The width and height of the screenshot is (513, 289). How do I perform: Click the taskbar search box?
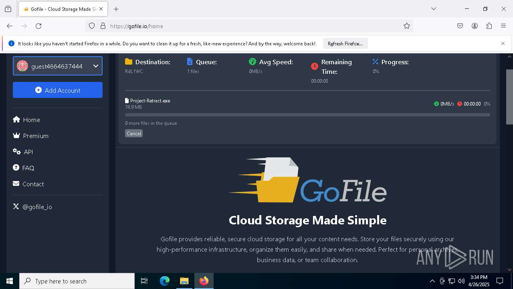coord(77,281)
